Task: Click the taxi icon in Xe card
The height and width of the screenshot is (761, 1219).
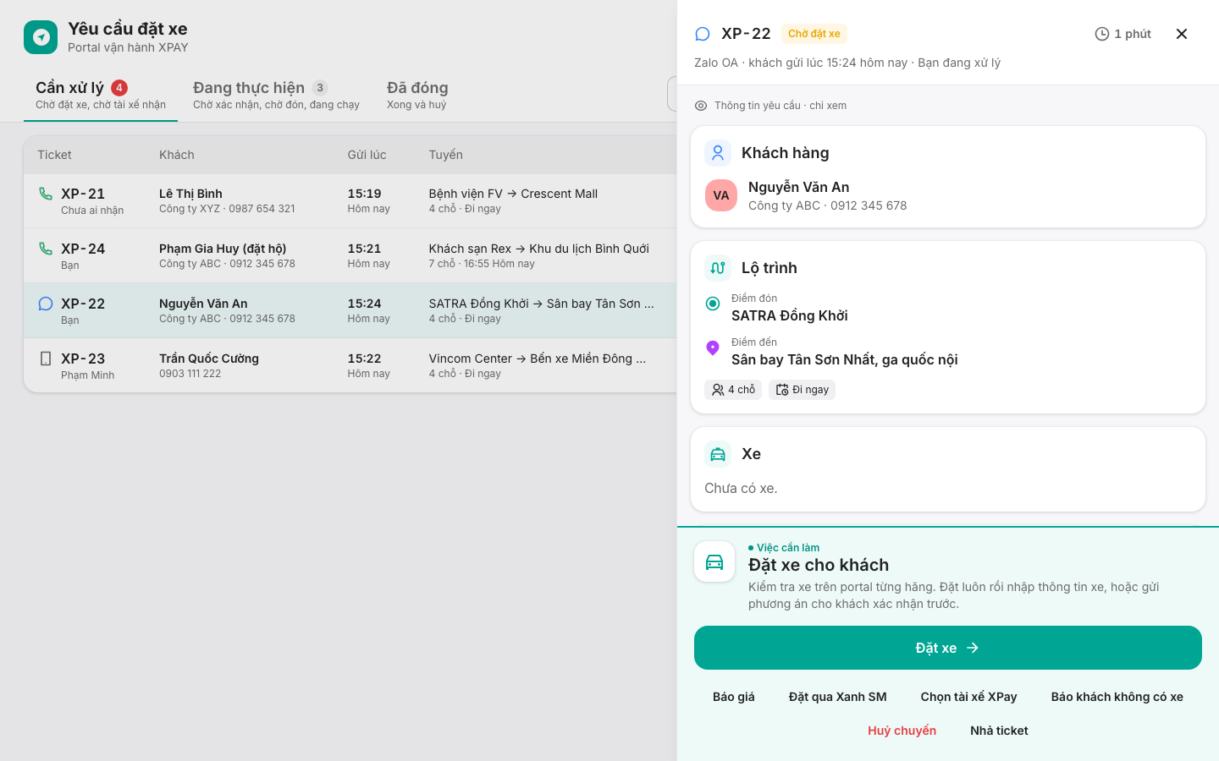Action: [718, 454]
